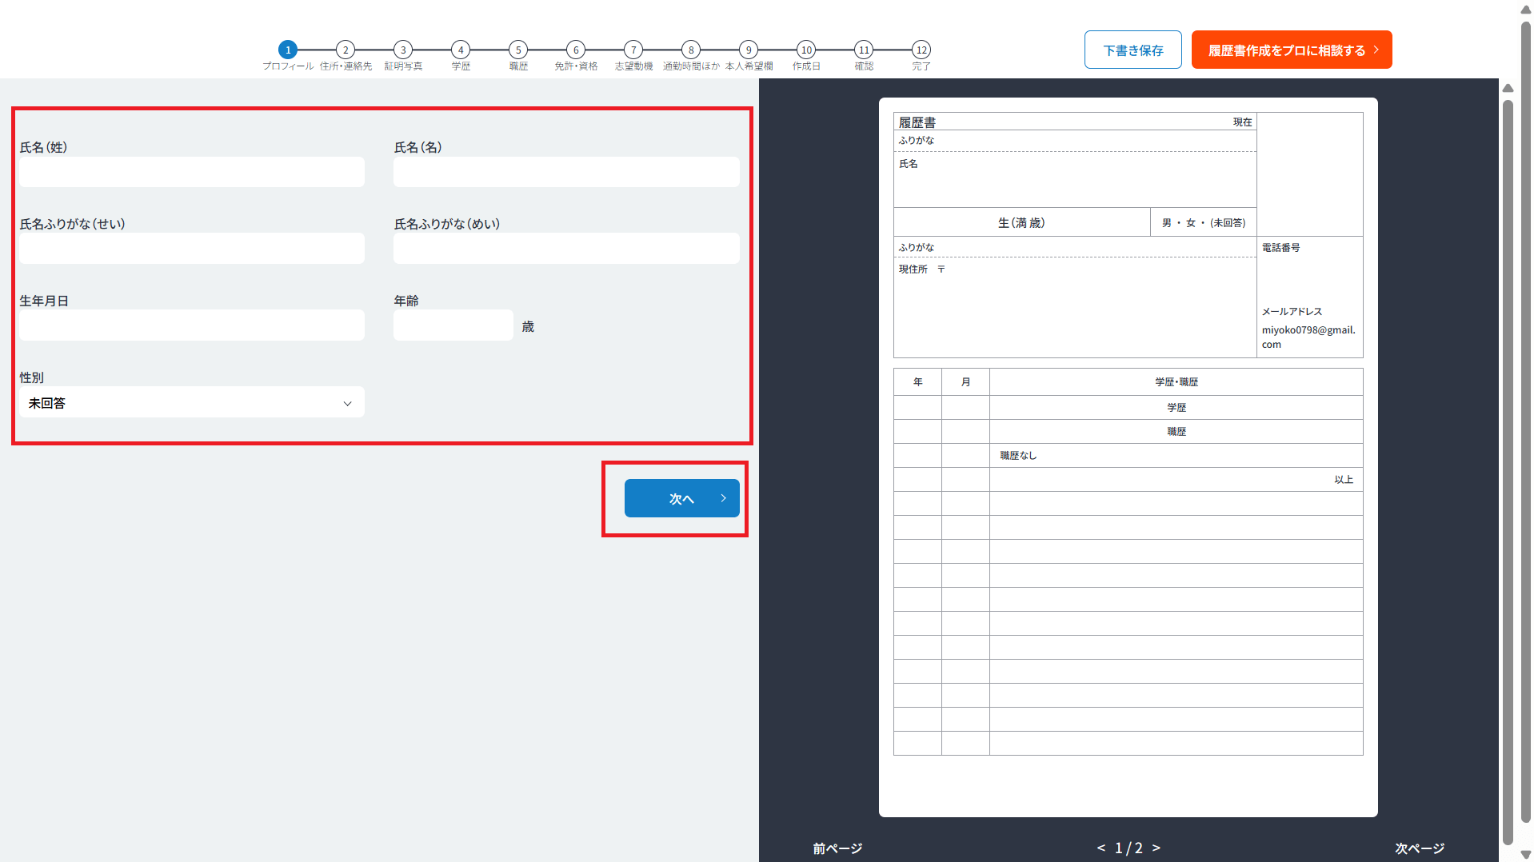Open the 性別 dropdown showing 未回答
Screen dimensions: 1534x862
click(x=191, y=403)
